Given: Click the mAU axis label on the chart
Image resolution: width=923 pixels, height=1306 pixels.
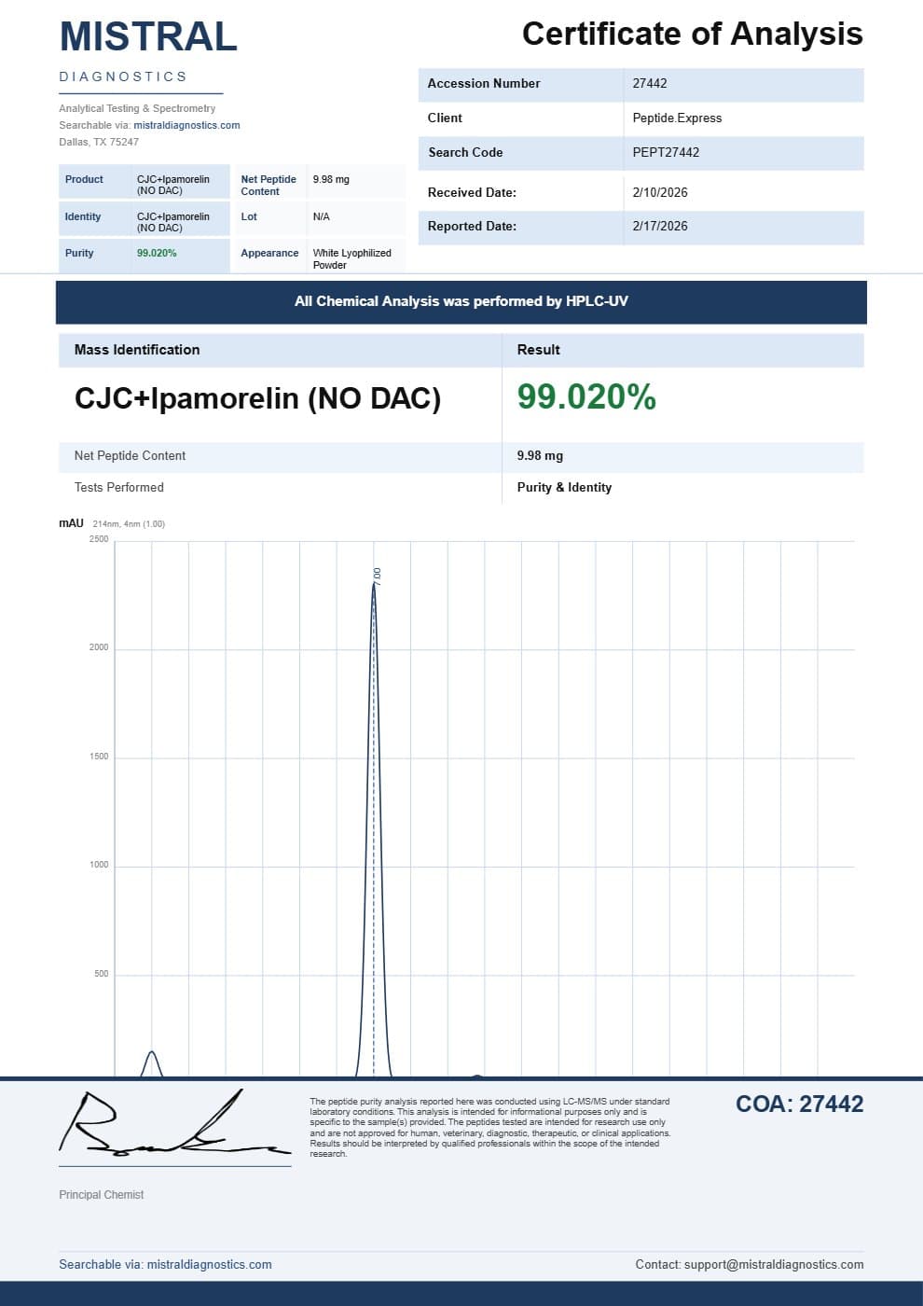Looking at the screenshot, I should (72, 523).
